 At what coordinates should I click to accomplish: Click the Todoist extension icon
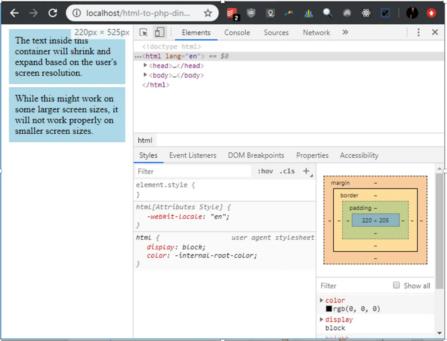[x=231, y=13]
